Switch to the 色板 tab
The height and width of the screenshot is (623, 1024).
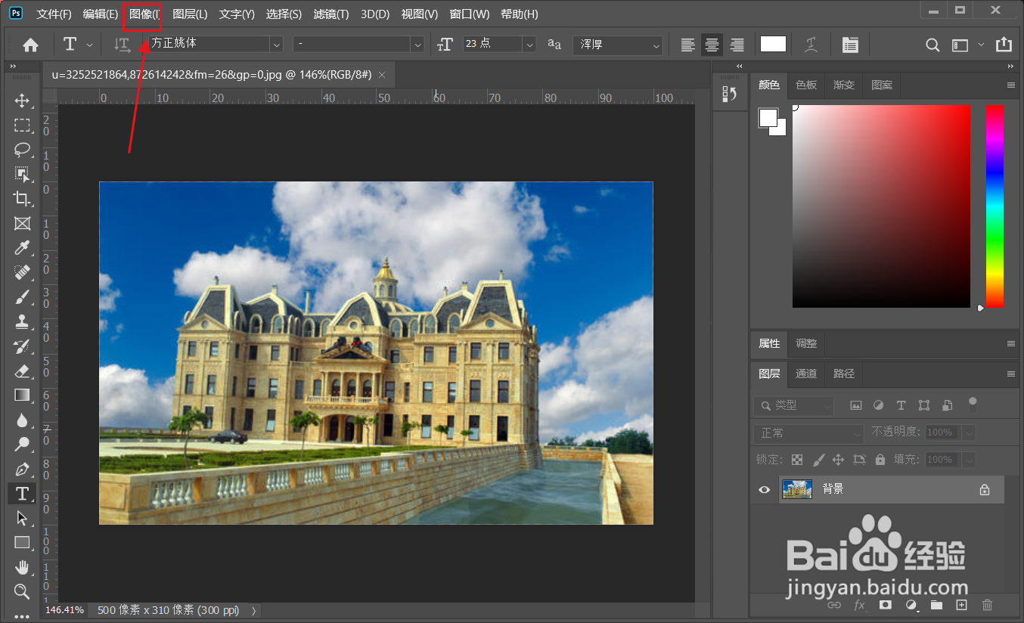pyautogui.click(x=806, y=85)
